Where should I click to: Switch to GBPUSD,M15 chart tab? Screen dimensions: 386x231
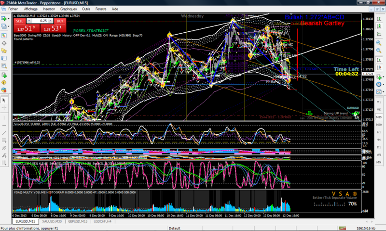click(x=78, y=221)
